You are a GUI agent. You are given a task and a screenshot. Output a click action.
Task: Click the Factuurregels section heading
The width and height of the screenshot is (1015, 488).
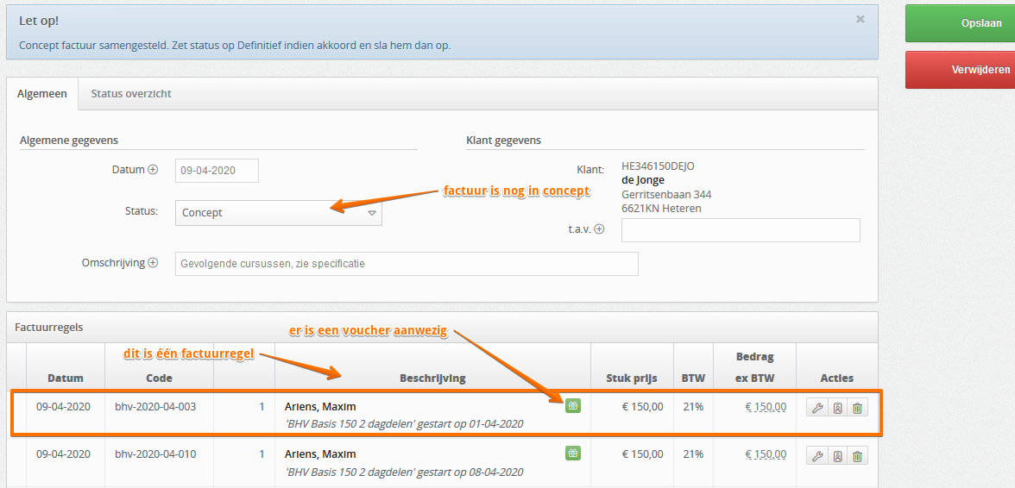[x=49, y=328]
